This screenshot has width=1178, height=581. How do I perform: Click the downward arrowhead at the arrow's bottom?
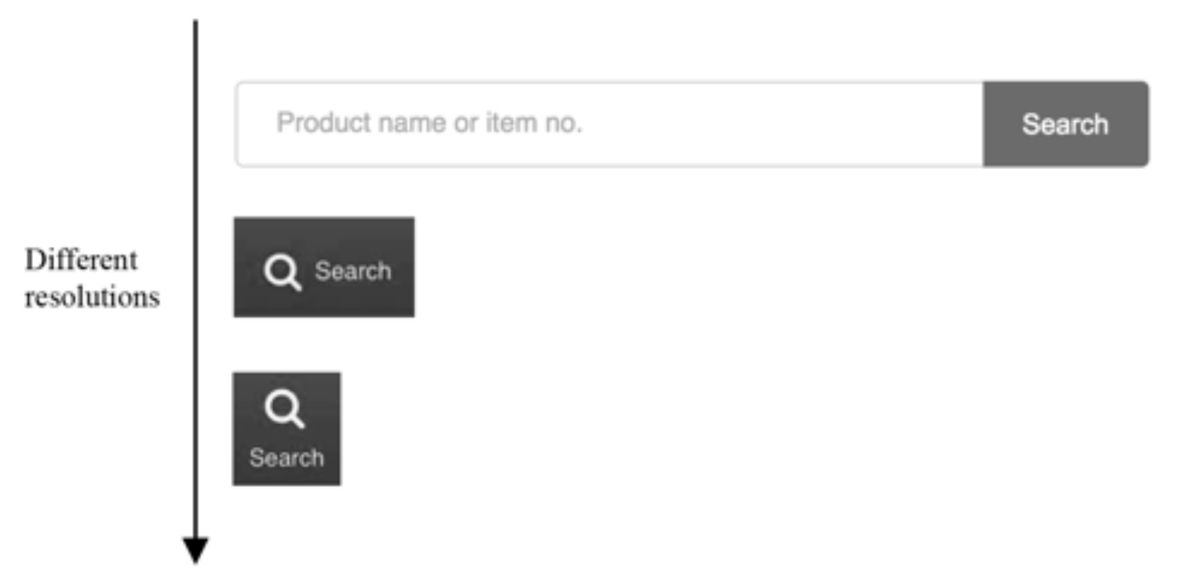click(x=196, y=550)
